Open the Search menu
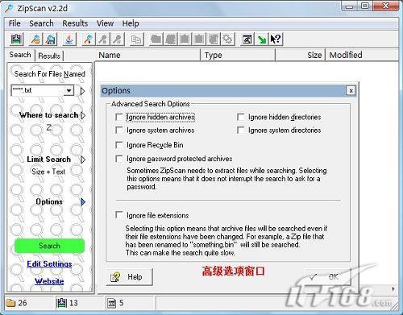 [x=41, y=23]
